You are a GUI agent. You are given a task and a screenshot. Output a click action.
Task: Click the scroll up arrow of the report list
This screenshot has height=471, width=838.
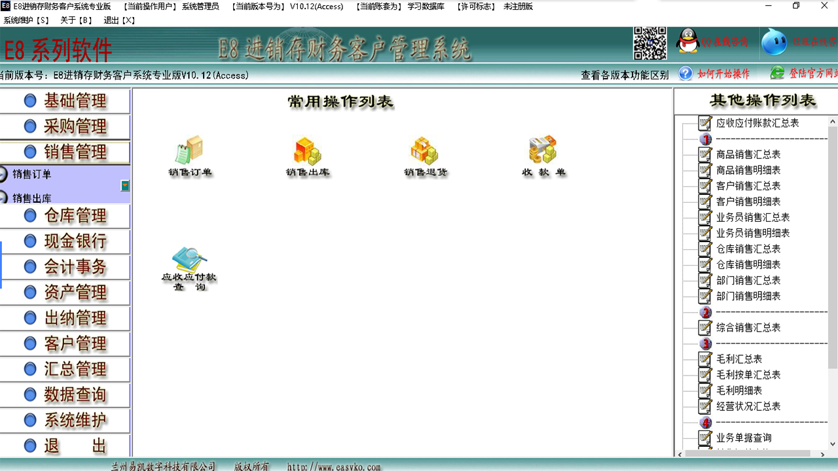(833, 121)
